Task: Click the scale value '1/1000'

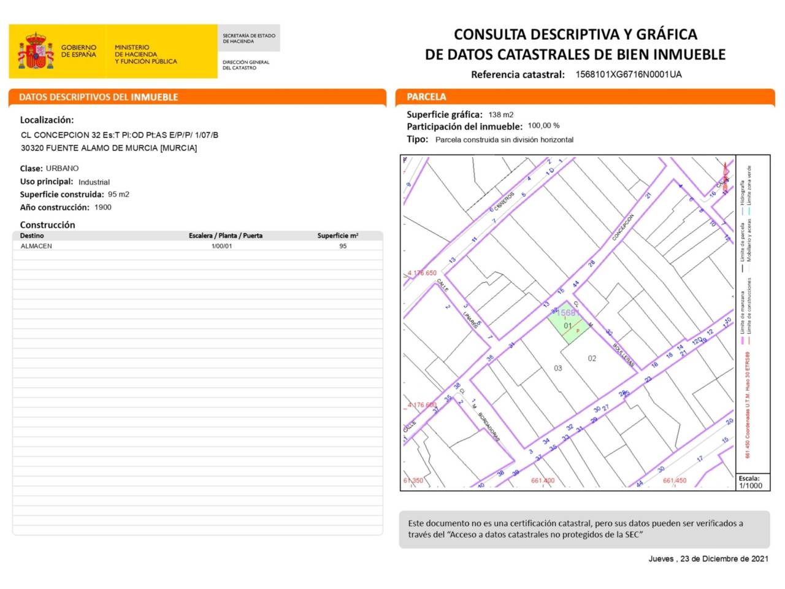Action: point(751,485)
